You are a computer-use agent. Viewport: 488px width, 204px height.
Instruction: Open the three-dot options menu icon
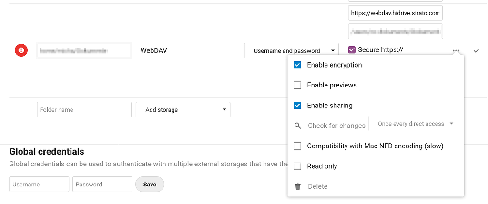pos(456,50)
